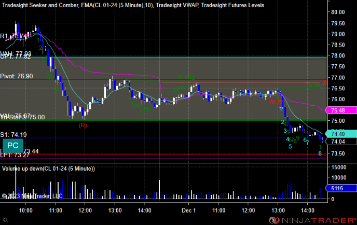
Task: Click the green 76.50 level label
Action: click(x=313, y=86)
